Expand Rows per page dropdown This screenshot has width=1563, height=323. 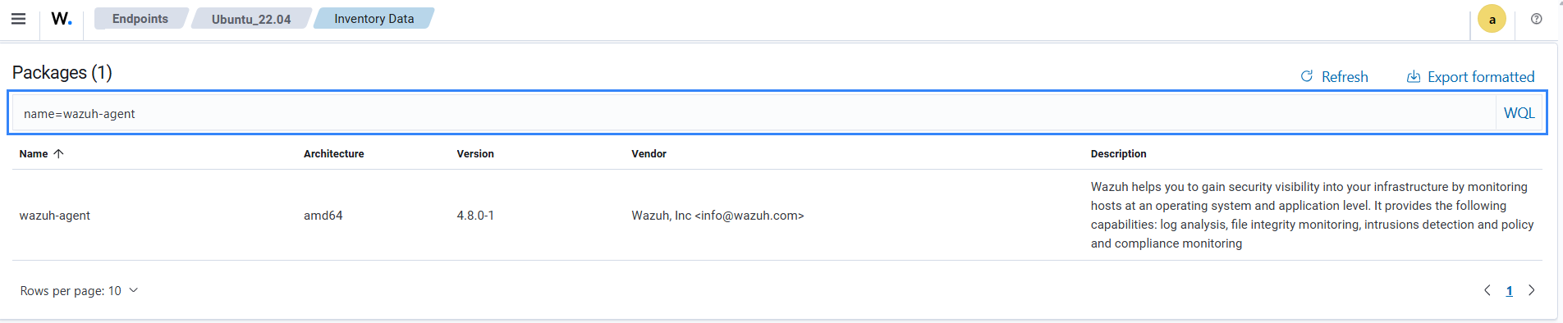tap(80, 291)
